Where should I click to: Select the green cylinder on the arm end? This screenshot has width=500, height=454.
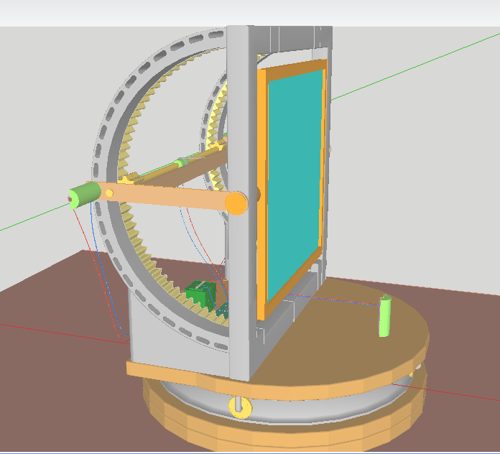[x=84, y=194]
